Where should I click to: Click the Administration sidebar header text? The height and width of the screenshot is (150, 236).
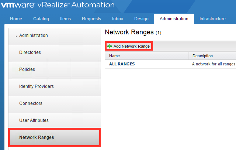(x=34, y=35)
